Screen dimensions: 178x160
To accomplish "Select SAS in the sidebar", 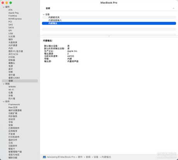I will [10, 25].
